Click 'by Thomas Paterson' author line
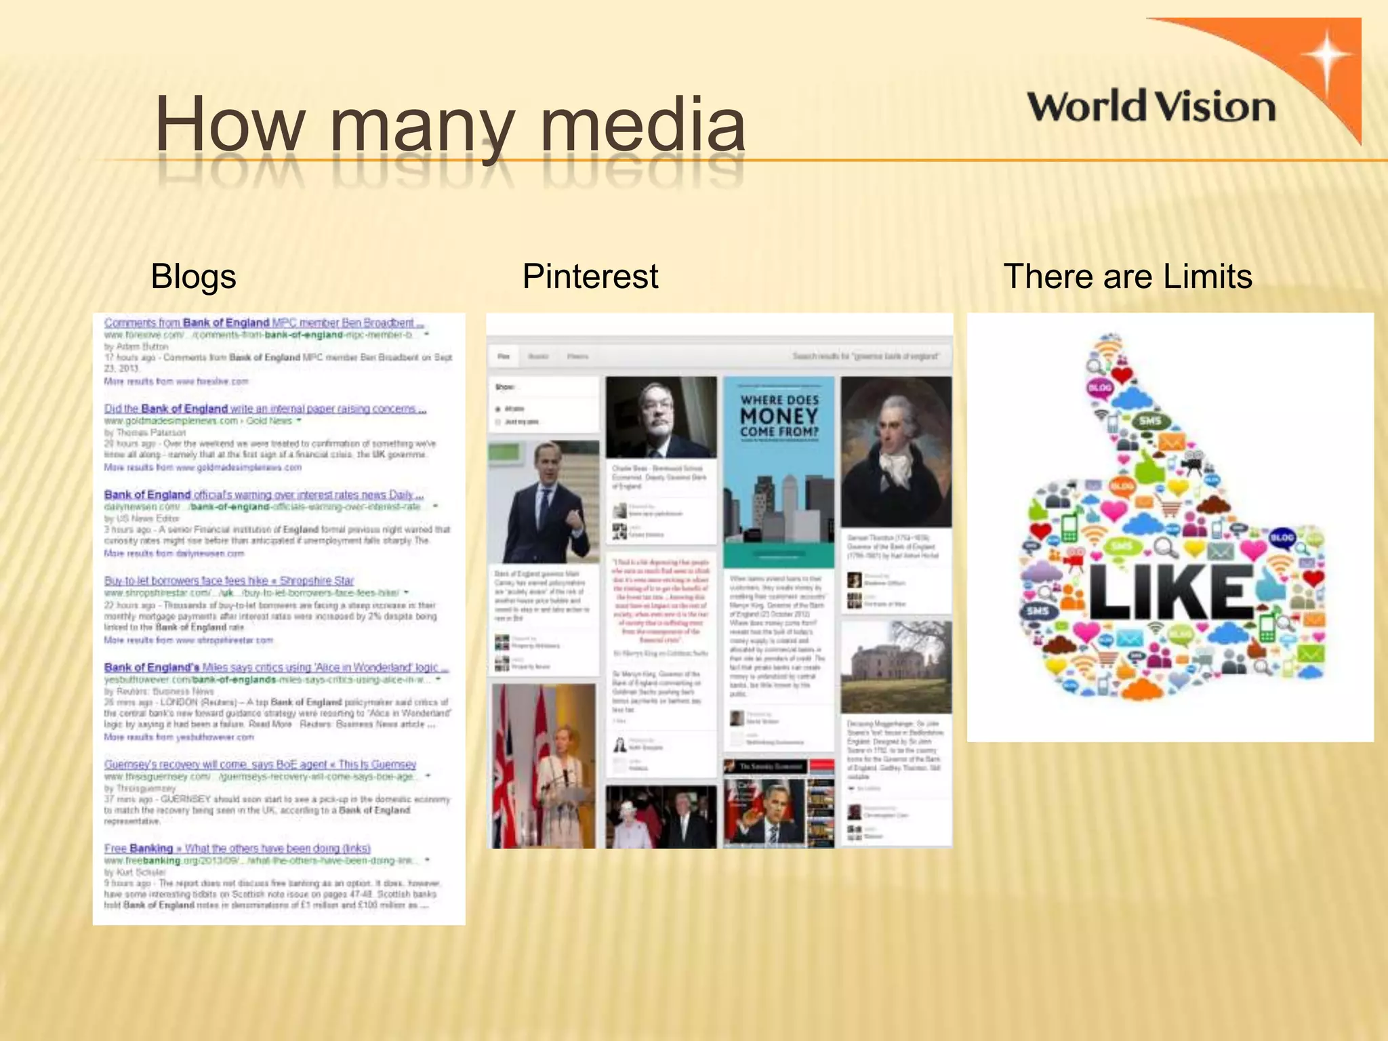This screenshot has width=1388, height=1041. (145, 432)
